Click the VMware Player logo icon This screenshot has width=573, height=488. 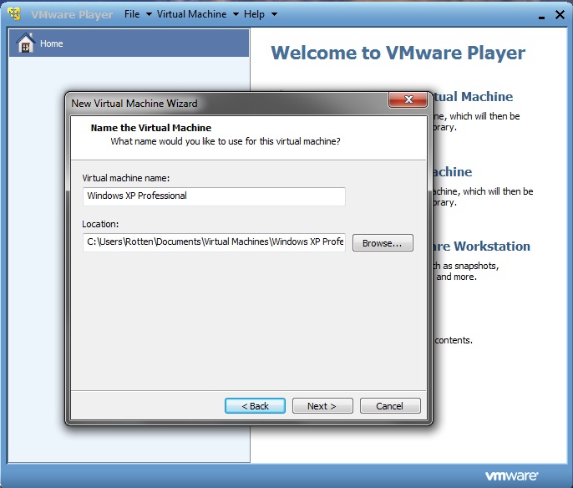tap(14, 14)
